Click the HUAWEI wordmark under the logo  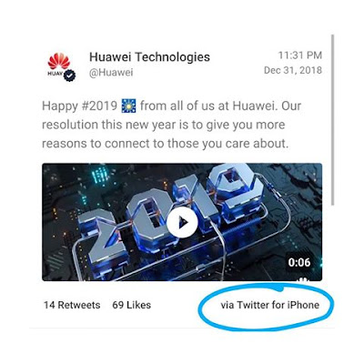pos(56,73)
